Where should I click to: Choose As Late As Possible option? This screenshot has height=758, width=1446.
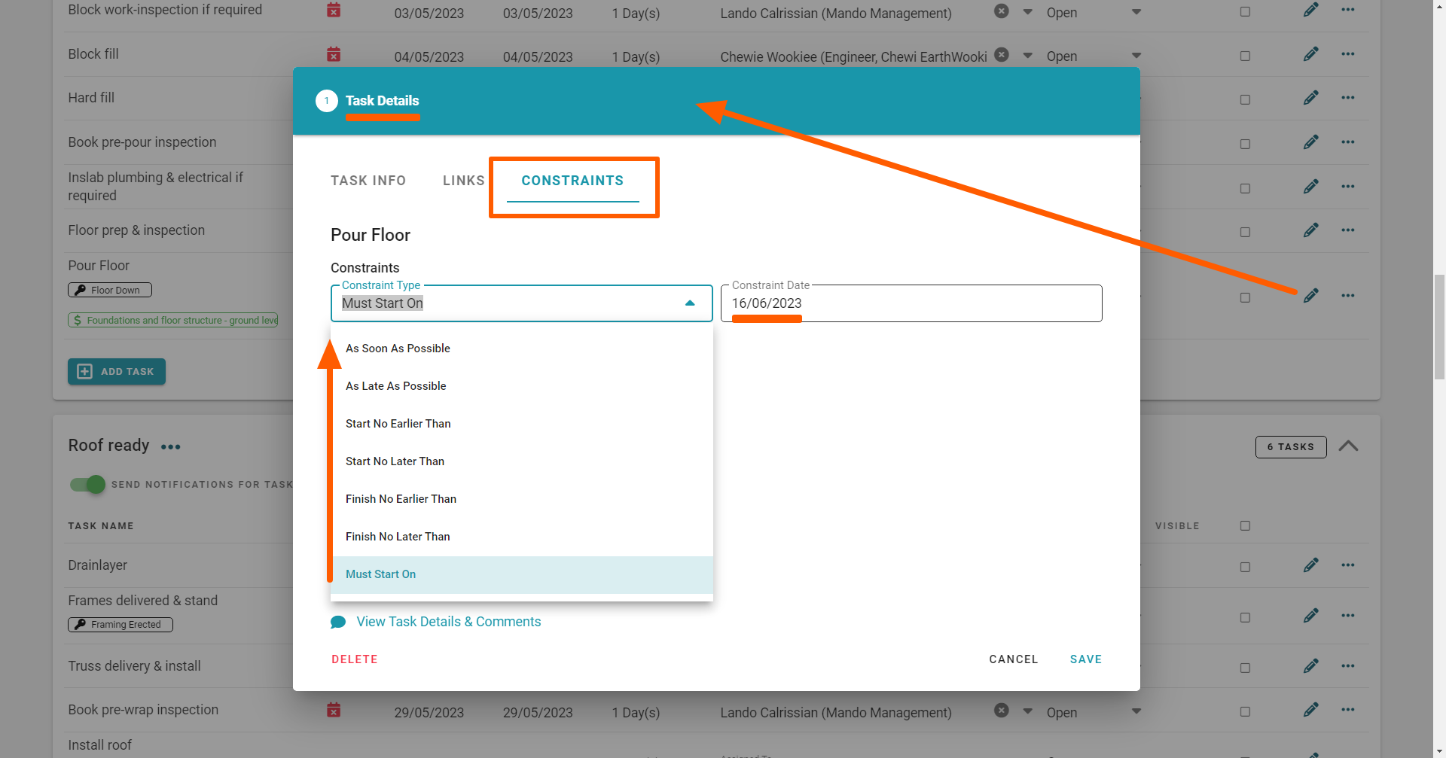coord(521,386)
